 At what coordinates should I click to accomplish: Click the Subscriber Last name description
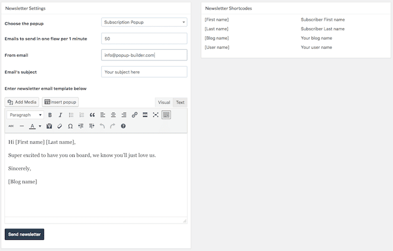coord(323,29)
